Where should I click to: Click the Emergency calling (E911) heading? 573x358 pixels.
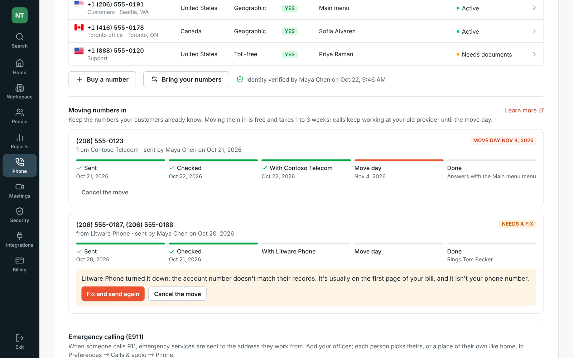pos(106,337)
